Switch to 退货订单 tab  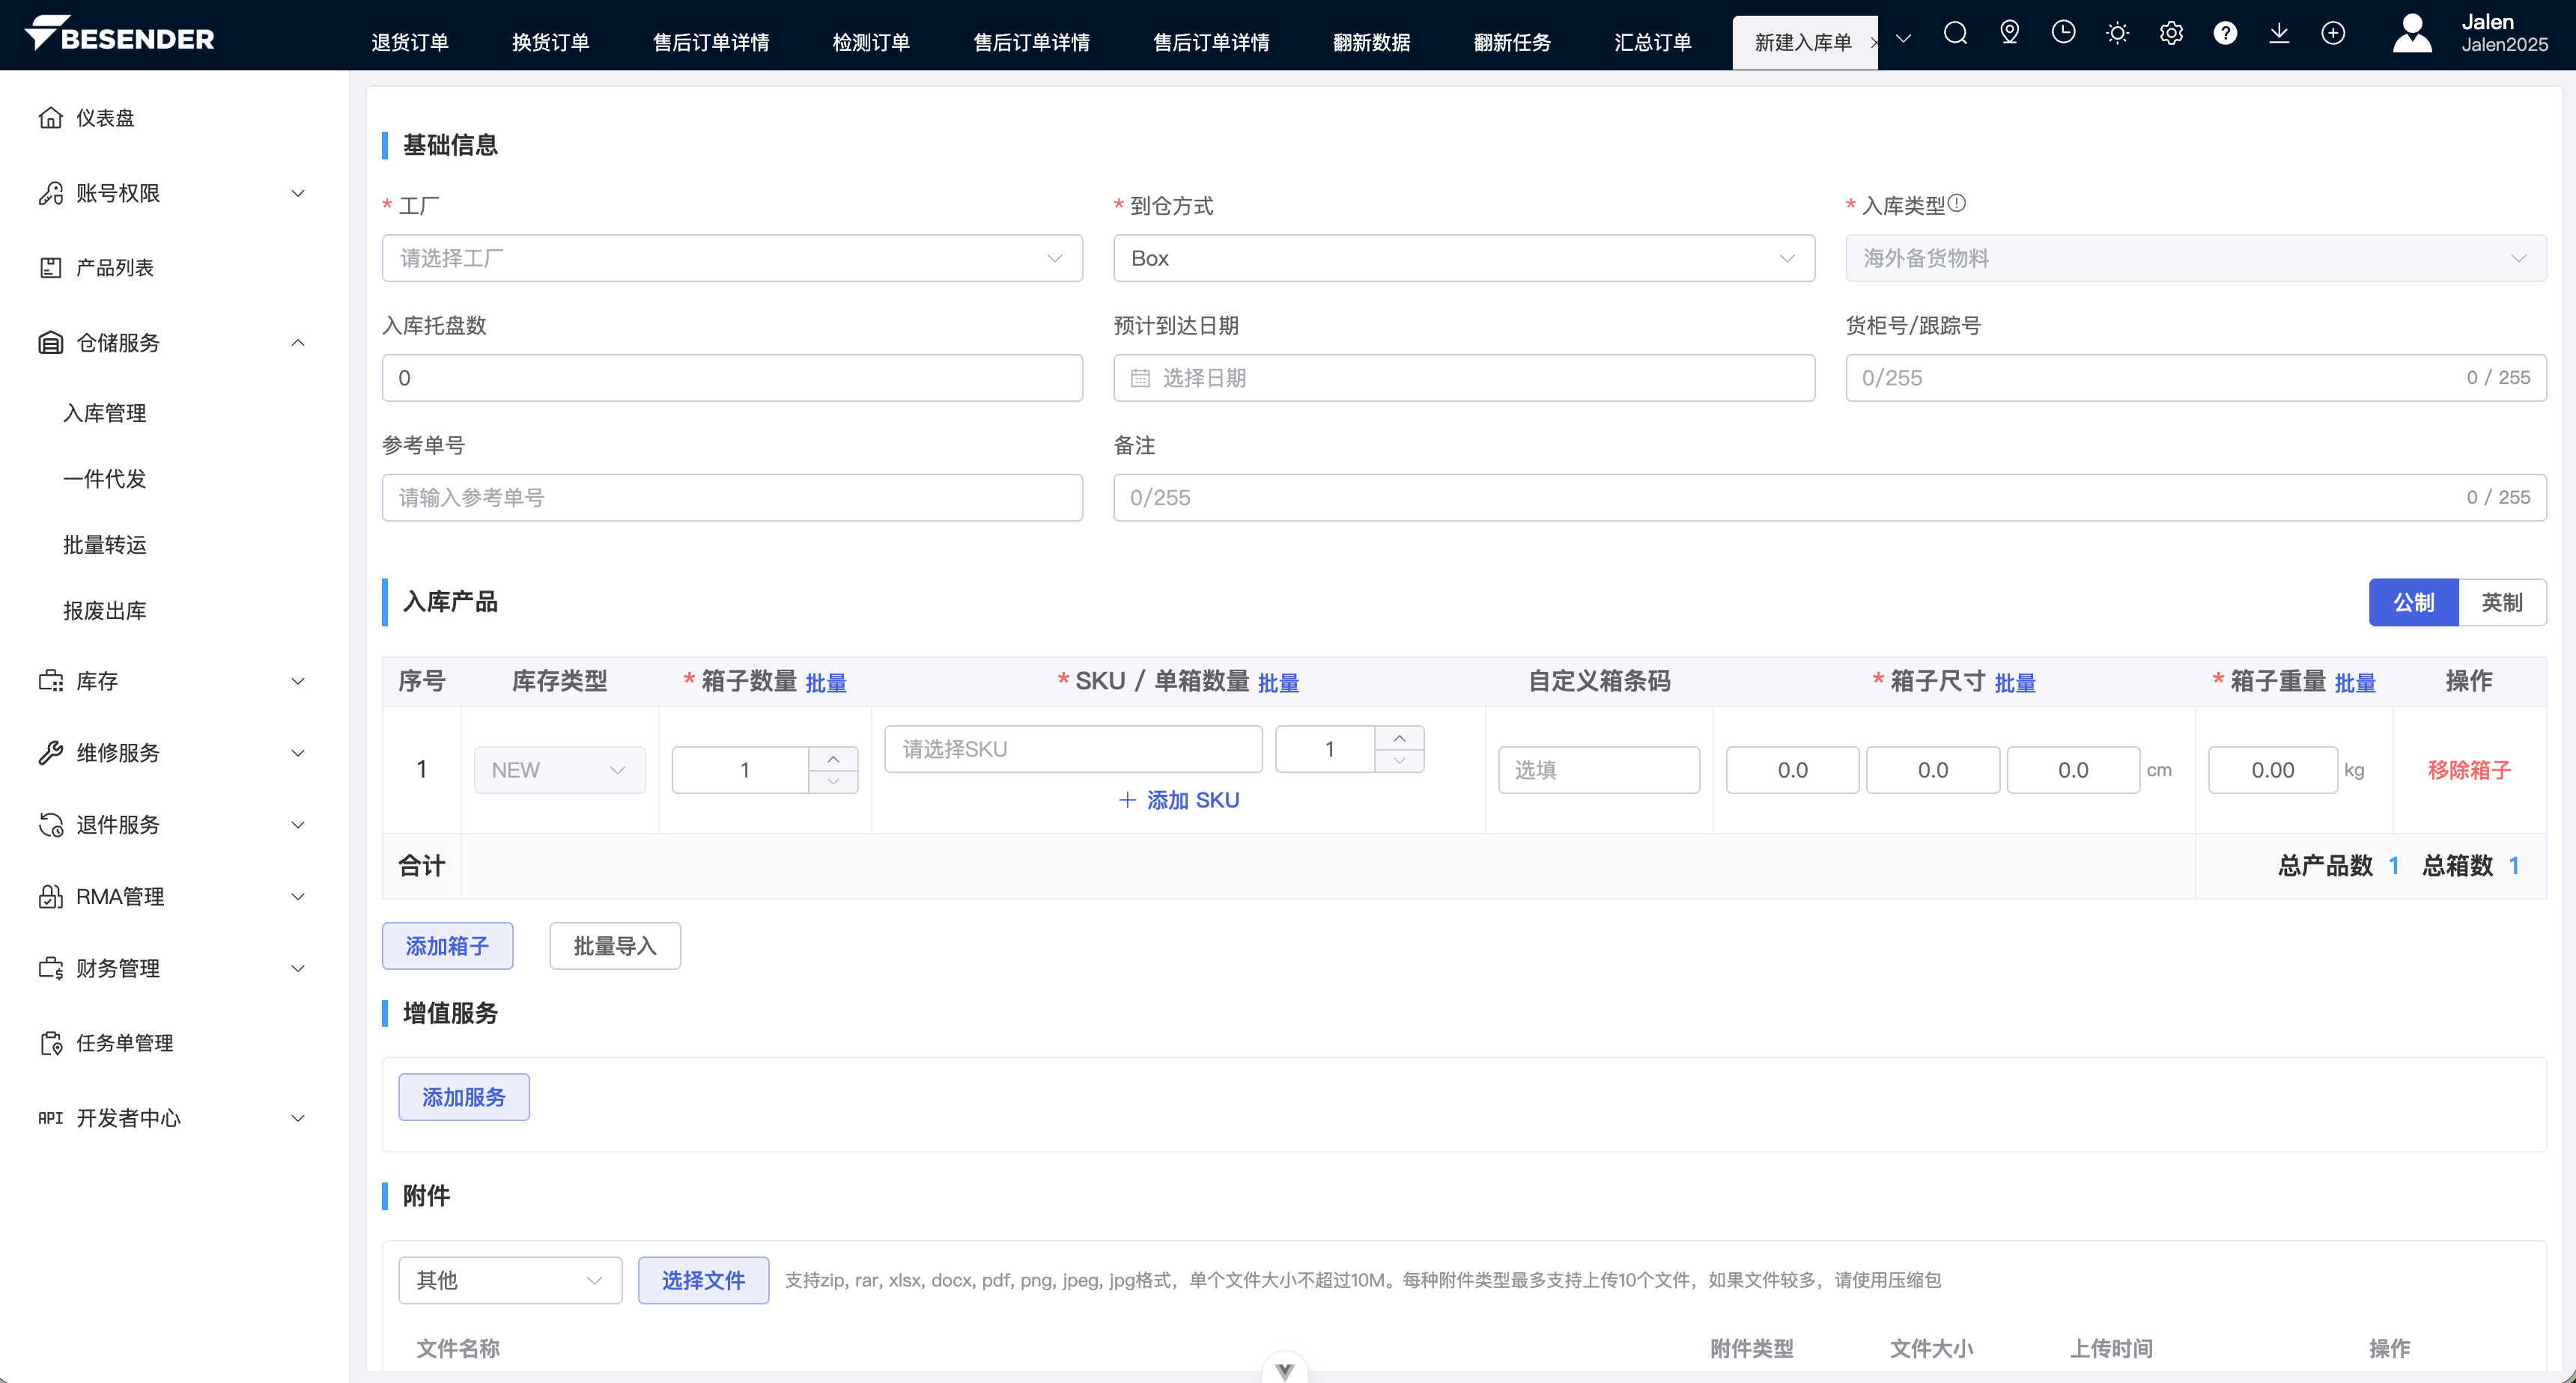click(410, 43)
